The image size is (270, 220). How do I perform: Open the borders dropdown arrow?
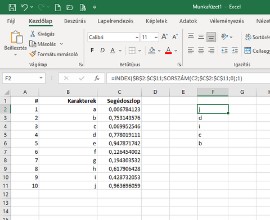click(x=139, y=51)
